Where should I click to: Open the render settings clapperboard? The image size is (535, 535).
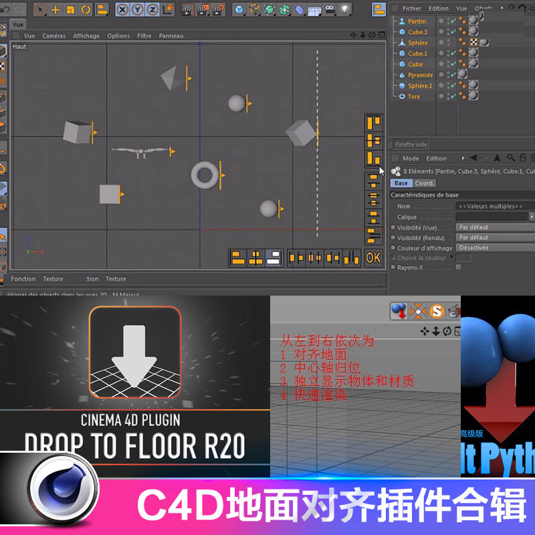click(219, 9)
